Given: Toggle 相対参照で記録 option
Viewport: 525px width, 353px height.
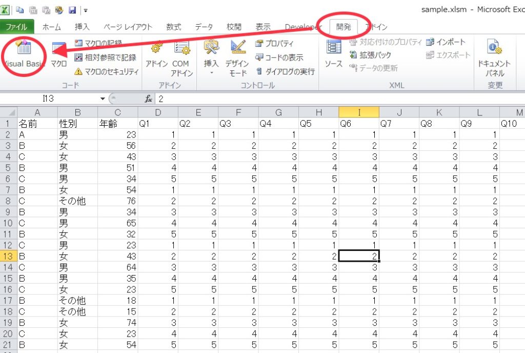Looking at the screenshot, I should 105,57.
